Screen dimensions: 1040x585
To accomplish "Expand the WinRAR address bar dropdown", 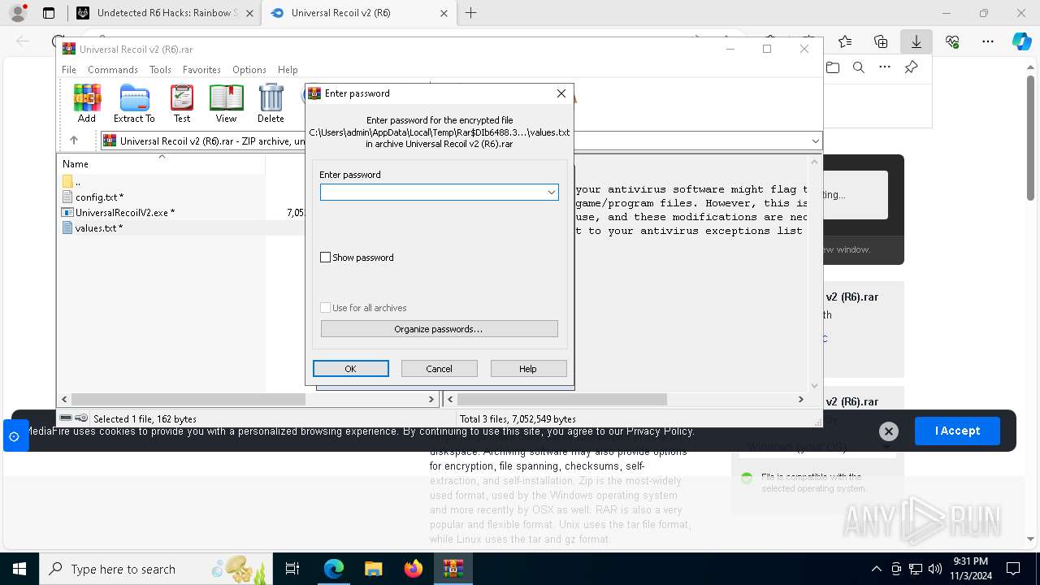I will pyautogui.click(x=815, y=141).
